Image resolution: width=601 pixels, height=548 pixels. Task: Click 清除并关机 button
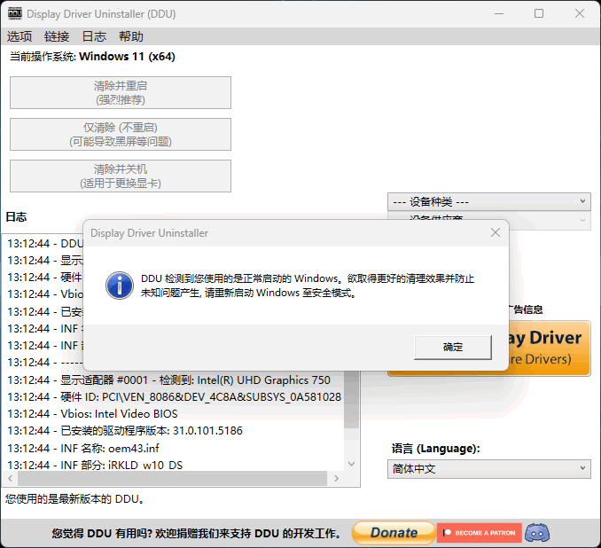coord(121,176)
